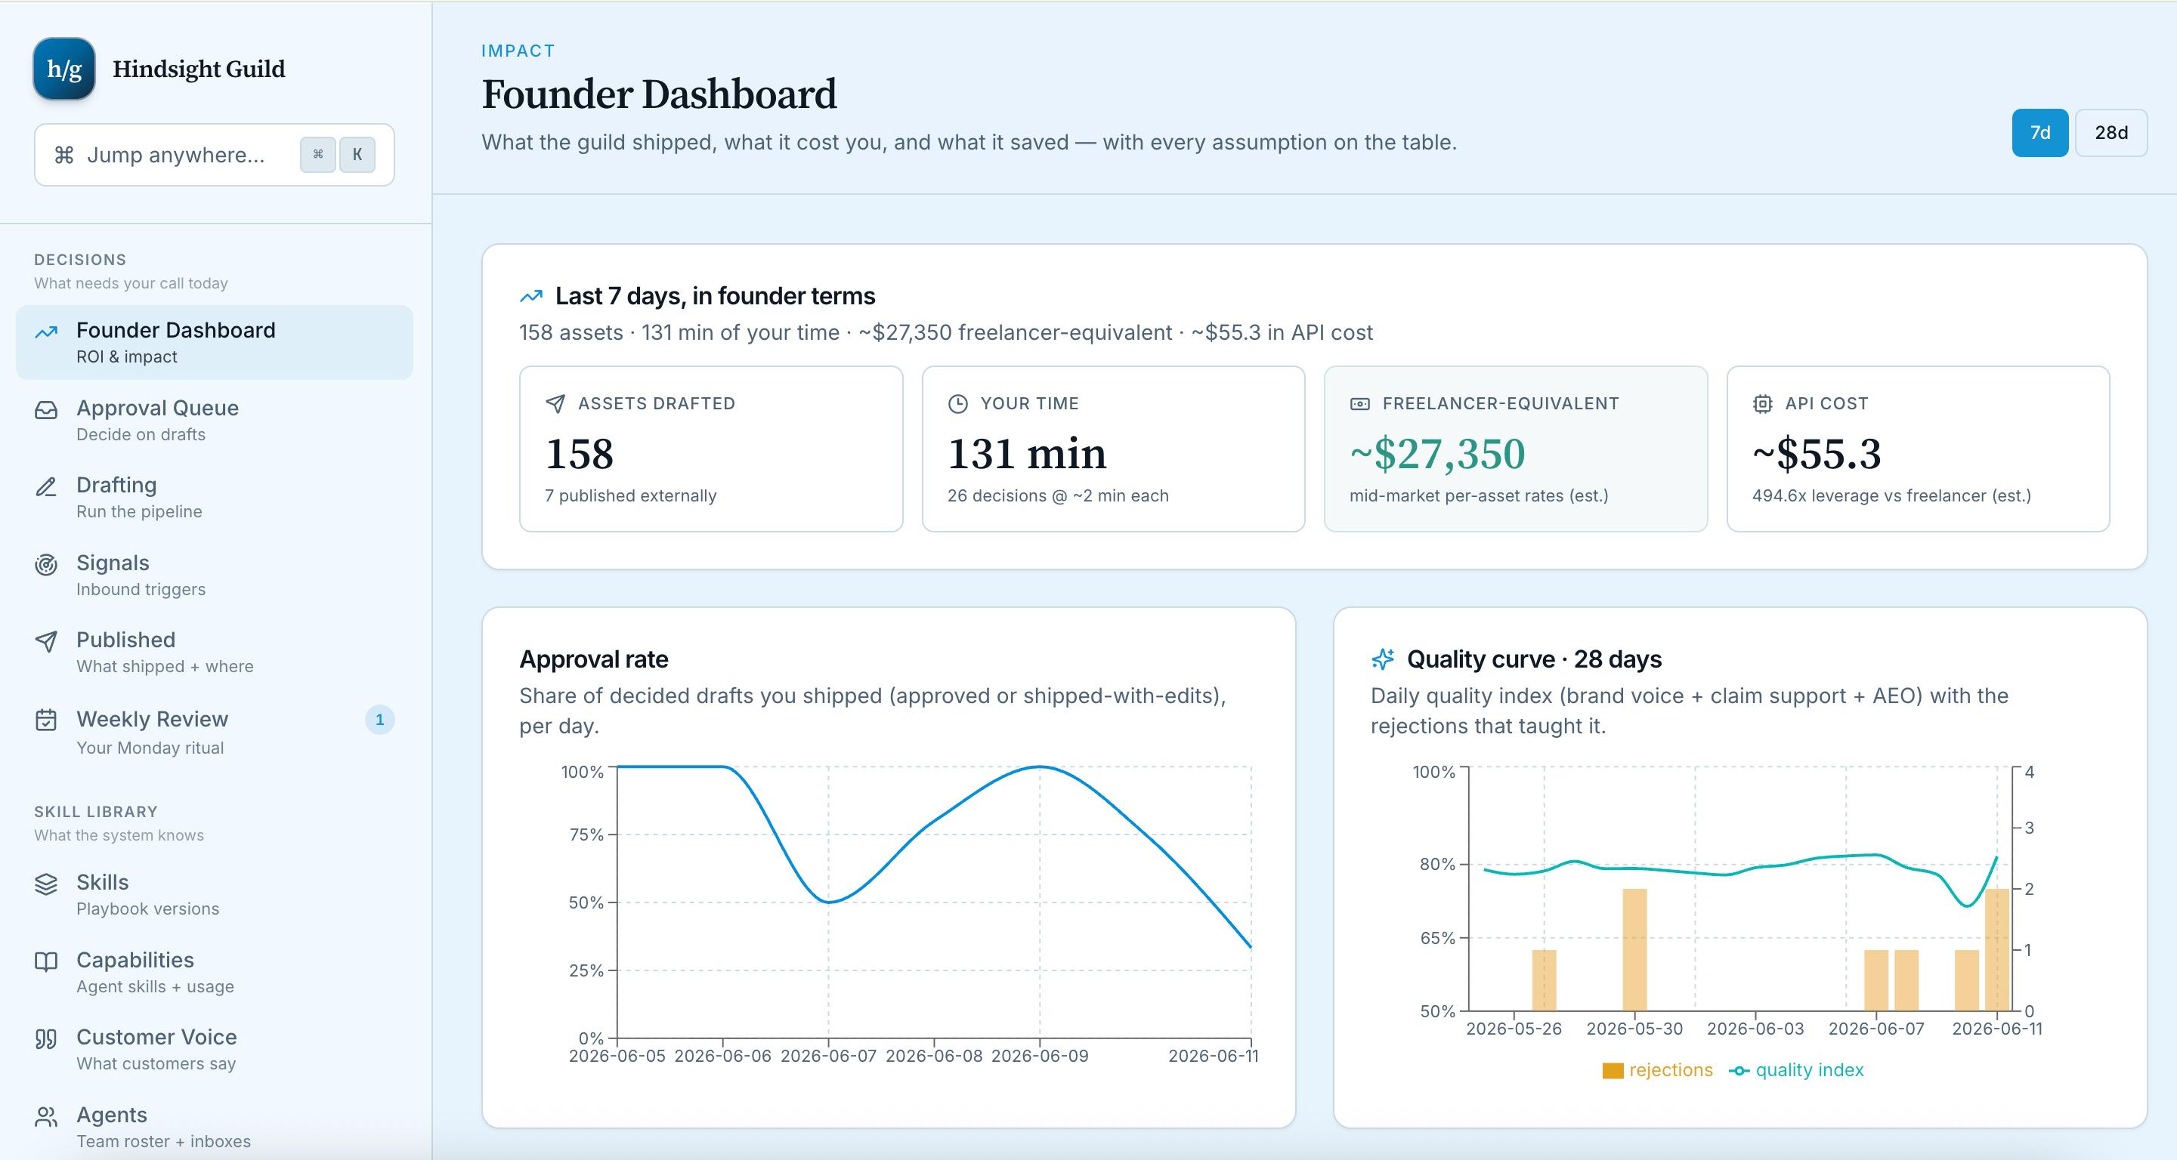2177x1160 pixels.
Task: Open Approval Queue inbox icon
Action: pyautogui.click(x=47, y=410)
